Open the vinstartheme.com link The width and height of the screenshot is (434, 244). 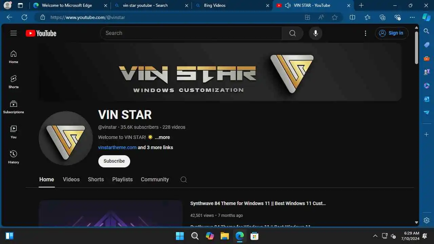coord(117,147)
